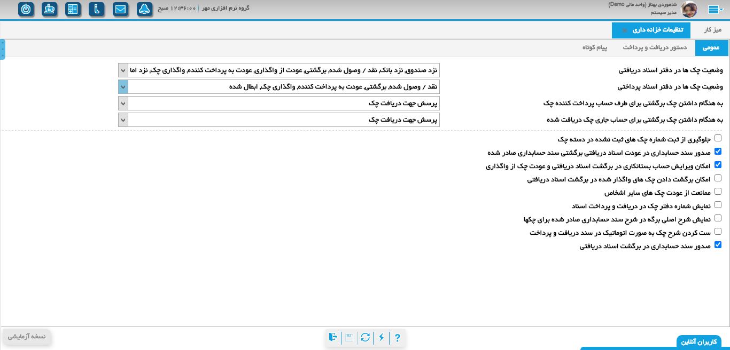The height and width of the screenshot is (350, 730).
Task: Expand dropdown arrow for وضعیت چک ها در دفتر اسناد دریافتی
Action: point(123,70)
